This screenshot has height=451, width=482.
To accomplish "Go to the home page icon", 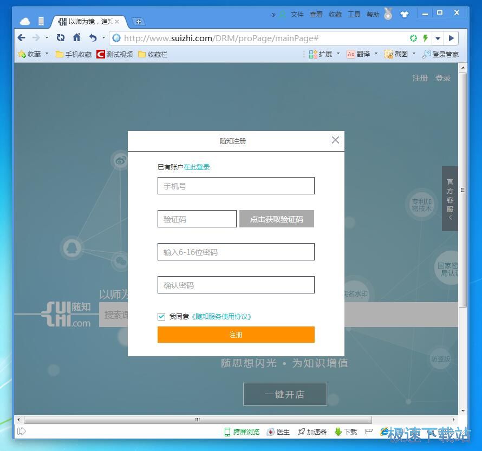I will (x=76, y=37).
